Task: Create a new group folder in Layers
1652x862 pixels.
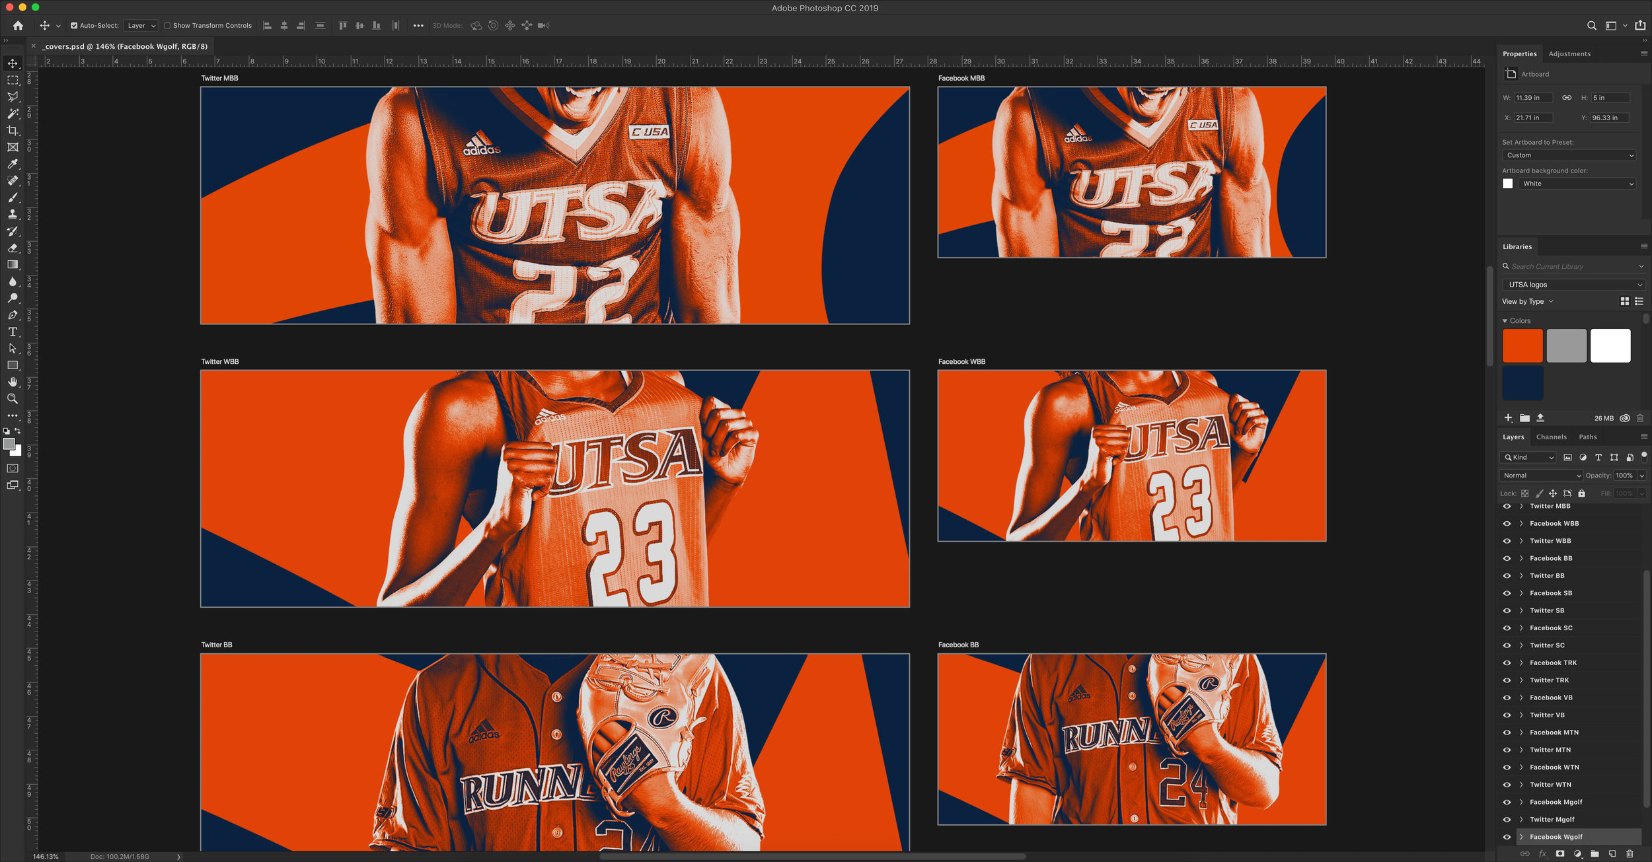Action: click(1595, 854)
